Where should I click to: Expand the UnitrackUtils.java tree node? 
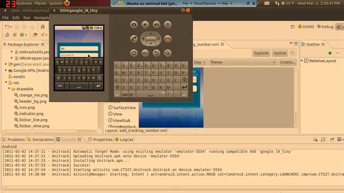(x=12, y=51)
